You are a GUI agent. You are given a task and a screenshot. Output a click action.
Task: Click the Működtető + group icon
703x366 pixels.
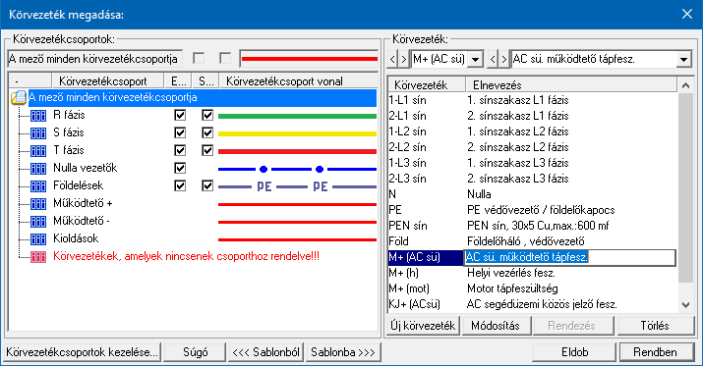click(38, 203)
